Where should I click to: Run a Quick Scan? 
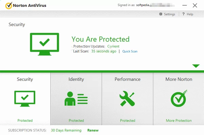point(130,51)
